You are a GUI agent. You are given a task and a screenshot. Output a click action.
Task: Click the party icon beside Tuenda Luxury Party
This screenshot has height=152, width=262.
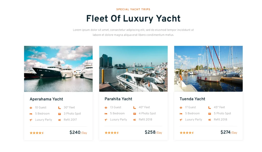181,120
